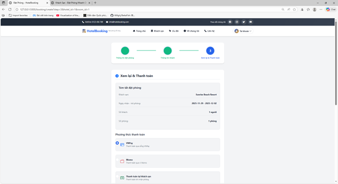
Task: Open Import favorites bookmark
Action: 18,15
